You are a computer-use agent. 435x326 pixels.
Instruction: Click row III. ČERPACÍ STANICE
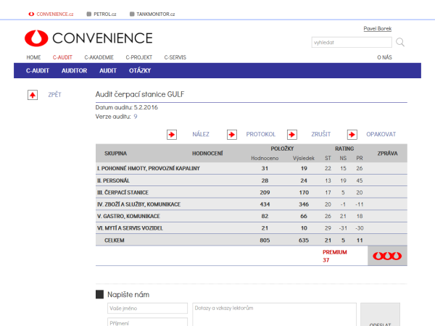click(x=252, y=193)
